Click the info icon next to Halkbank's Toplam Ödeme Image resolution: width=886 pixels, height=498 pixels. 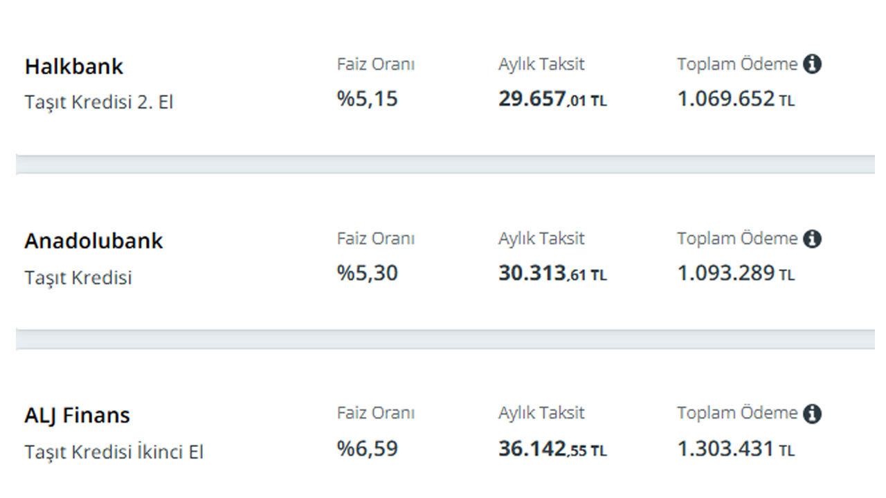(813, 64)
